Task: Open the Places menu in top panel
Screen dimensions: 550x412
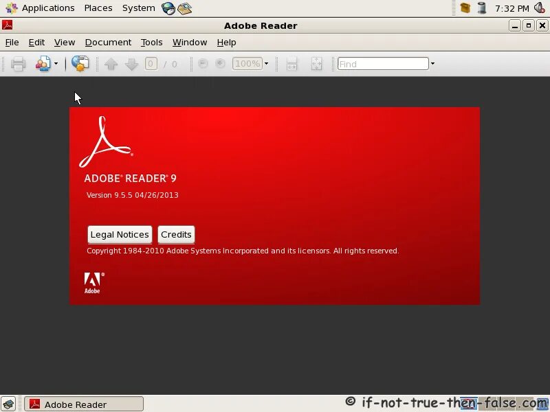Action: [x=98, y=8]
